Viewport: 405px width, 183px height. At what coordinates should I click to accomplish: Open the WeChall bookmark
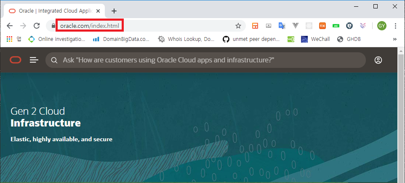coord(315,39)
